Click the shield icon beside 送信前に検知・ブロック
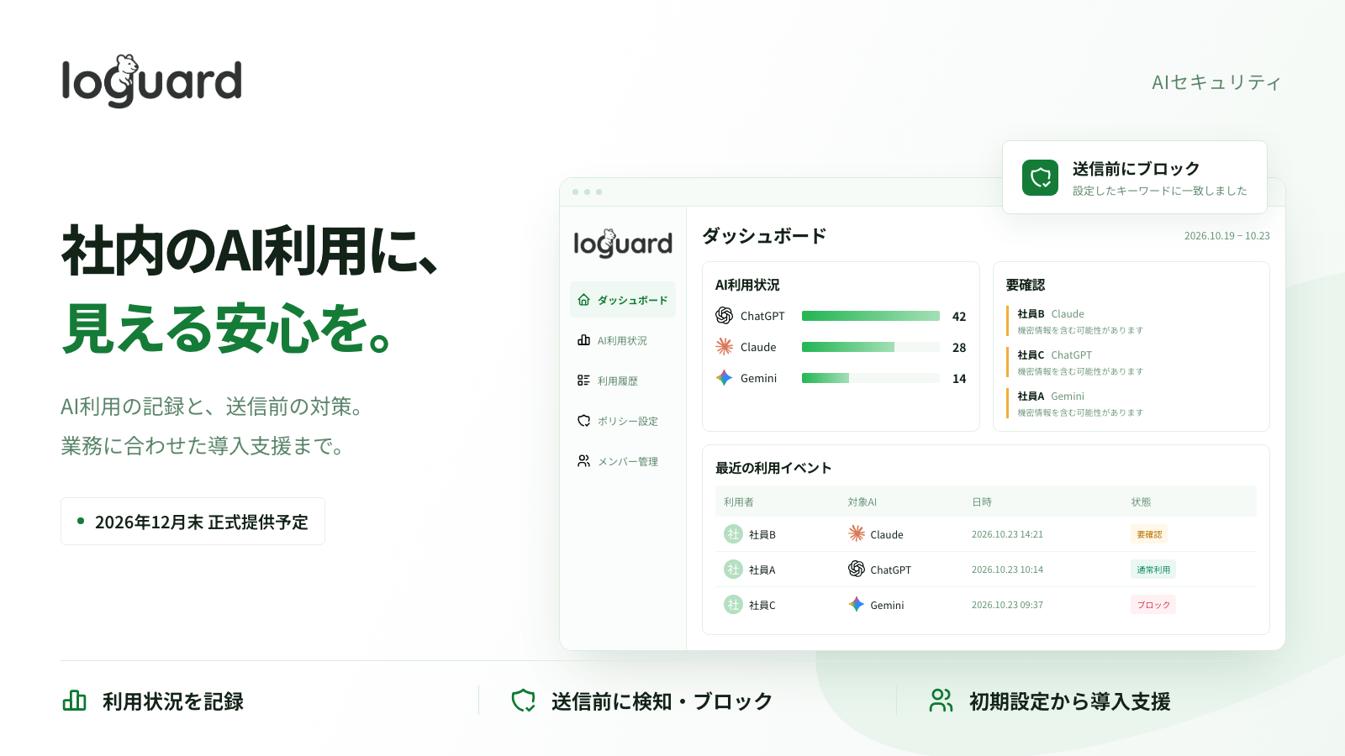 pos(524,701)
